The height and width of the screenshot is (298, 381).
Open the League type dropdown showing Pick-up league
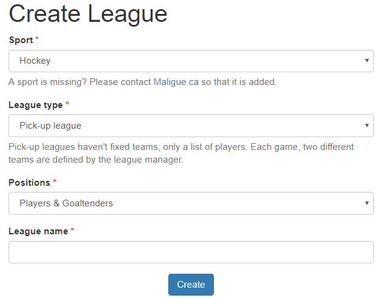(191, 126)
